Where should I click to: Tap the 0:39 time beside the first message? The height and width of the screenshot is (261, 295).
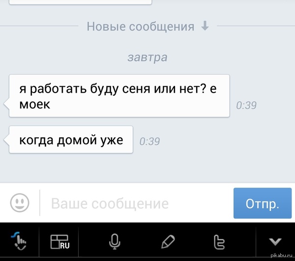pos(246,105)
